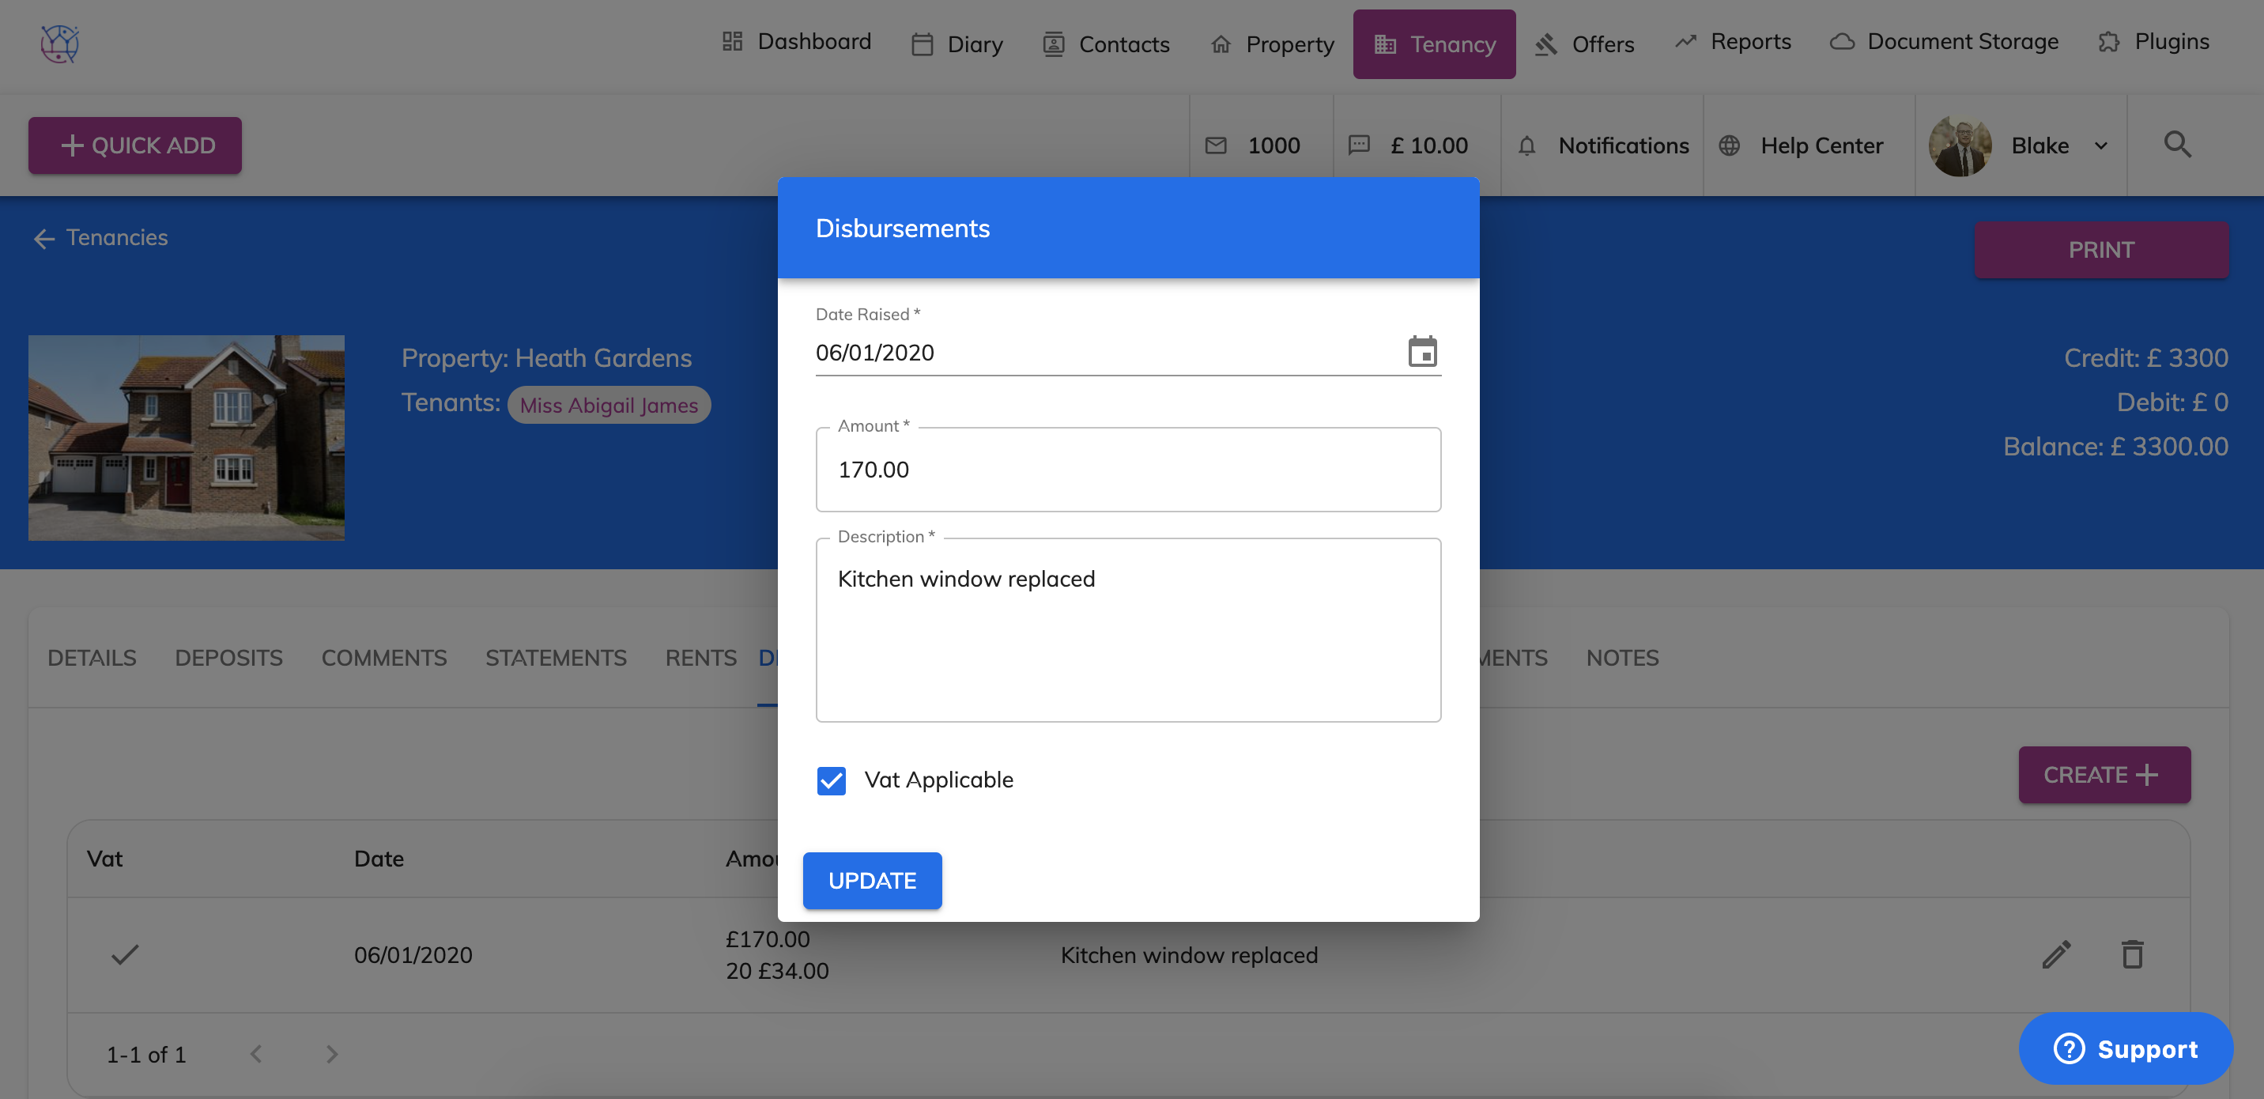Click the UPDATE button
Screen dimensions: 2264x1099
[x=872, y=880]
